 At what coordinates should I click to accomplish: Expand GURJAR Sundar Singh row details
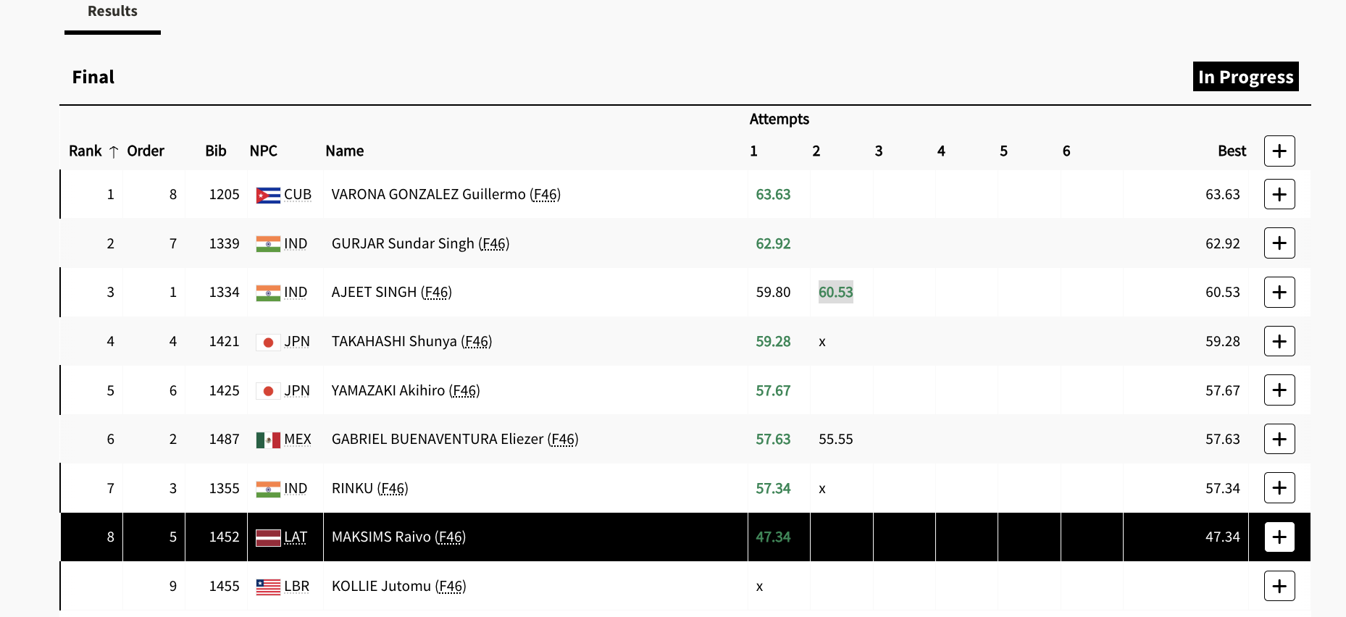[x=1279, y=243]
